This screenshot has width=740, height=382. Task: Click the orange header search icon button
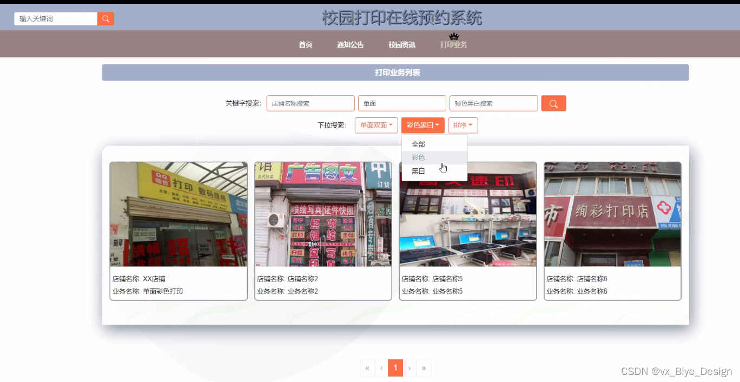[105, 18]
